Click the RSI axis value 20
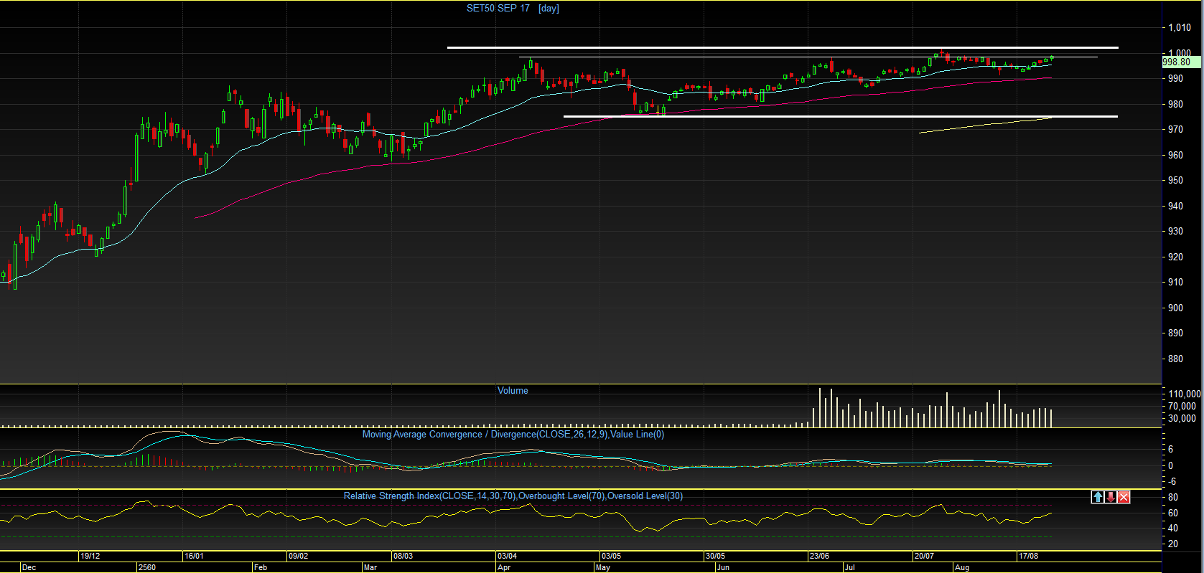1204x573 pixels. click(x=1173, y=544)
